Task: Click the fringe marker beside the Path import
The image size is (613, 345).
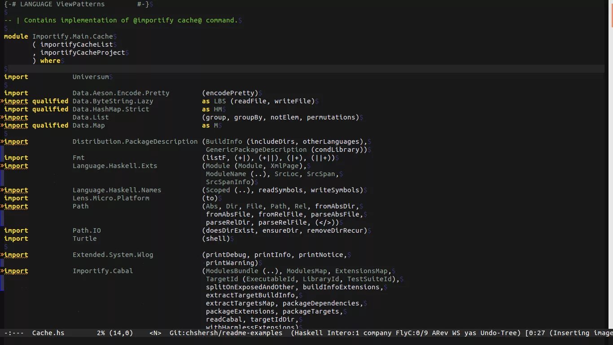Action: (x=2, y=206)
